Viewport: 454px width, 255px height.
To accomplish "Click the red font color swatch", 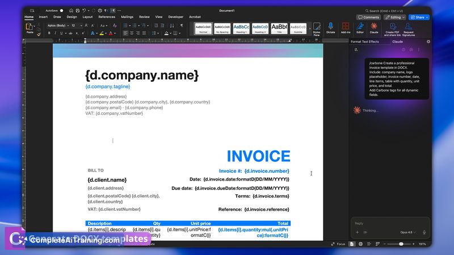I will coord(111,34).
